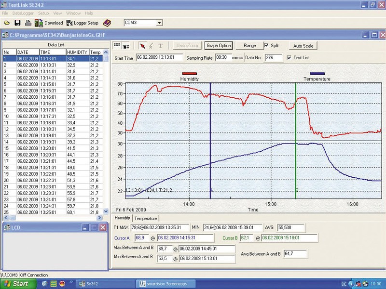Open the DataLogger menu
Screen dimensions: 386x289
[x=23, y=13]
